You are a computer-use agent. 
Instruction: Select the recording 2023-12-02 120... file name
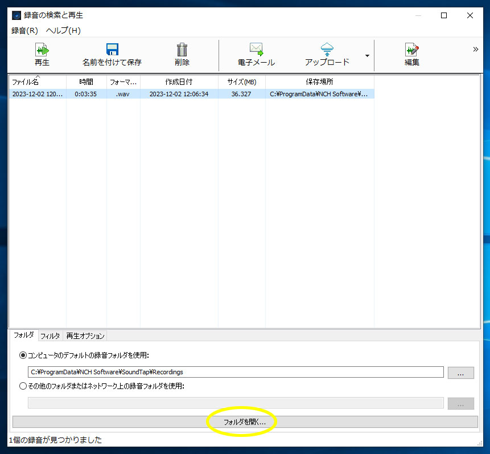pyautogui.click(x=38, y=94)
